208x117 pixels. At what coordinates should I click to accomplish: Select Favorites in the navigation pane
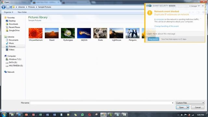[9, 18]
